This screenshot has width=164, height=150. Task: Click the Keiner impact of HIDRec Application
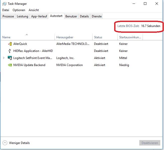point(123,51)
